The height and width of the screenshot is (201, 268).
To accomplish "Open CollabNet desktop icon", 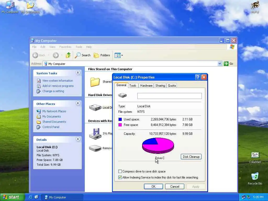I will (255, 158).
